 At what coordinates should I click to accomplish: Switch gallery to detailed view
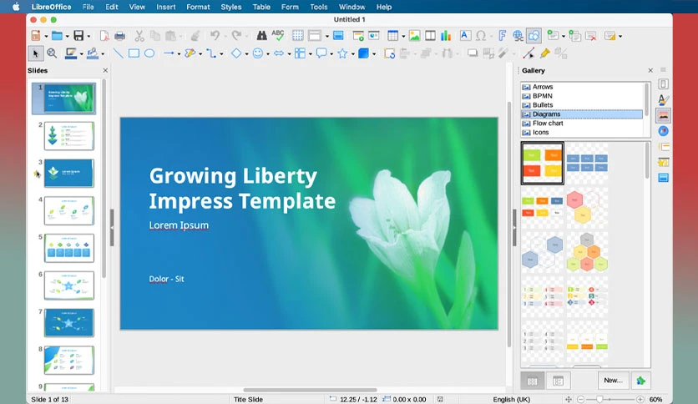558,381
